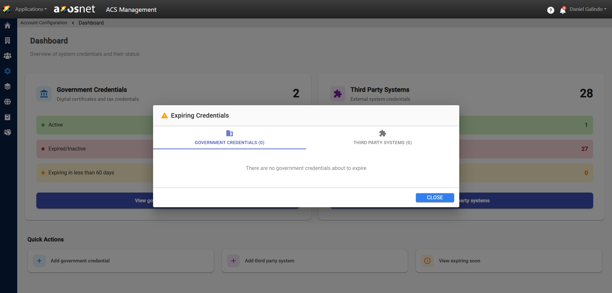Click the globe icon in sidebar
Image resolution: width=612 pixels, height=293 pixels.
tap(8, 102)
